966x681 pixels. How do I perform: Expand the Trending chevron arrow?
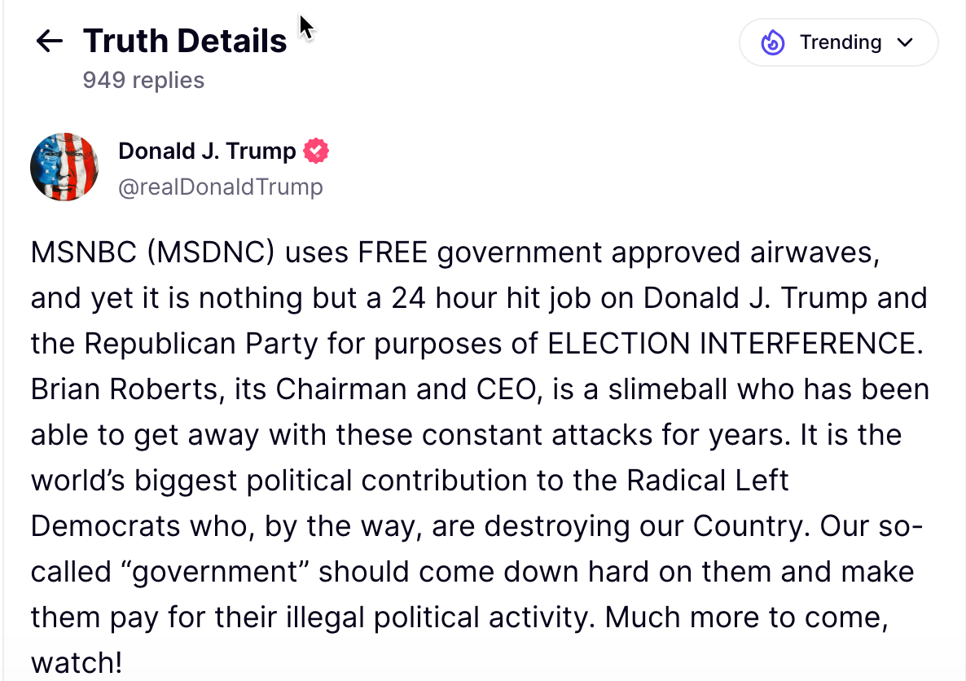coord(905,42)
